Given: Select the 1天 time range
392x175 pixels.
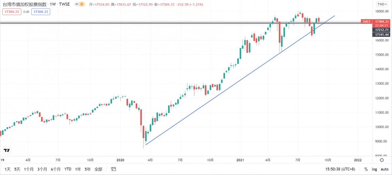Looking at the screenshot, I should 8,169.
